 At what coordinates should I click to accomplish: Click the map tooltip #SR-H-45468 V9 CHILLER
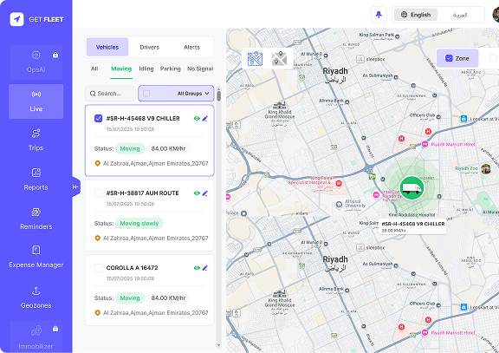pos(412,226)
